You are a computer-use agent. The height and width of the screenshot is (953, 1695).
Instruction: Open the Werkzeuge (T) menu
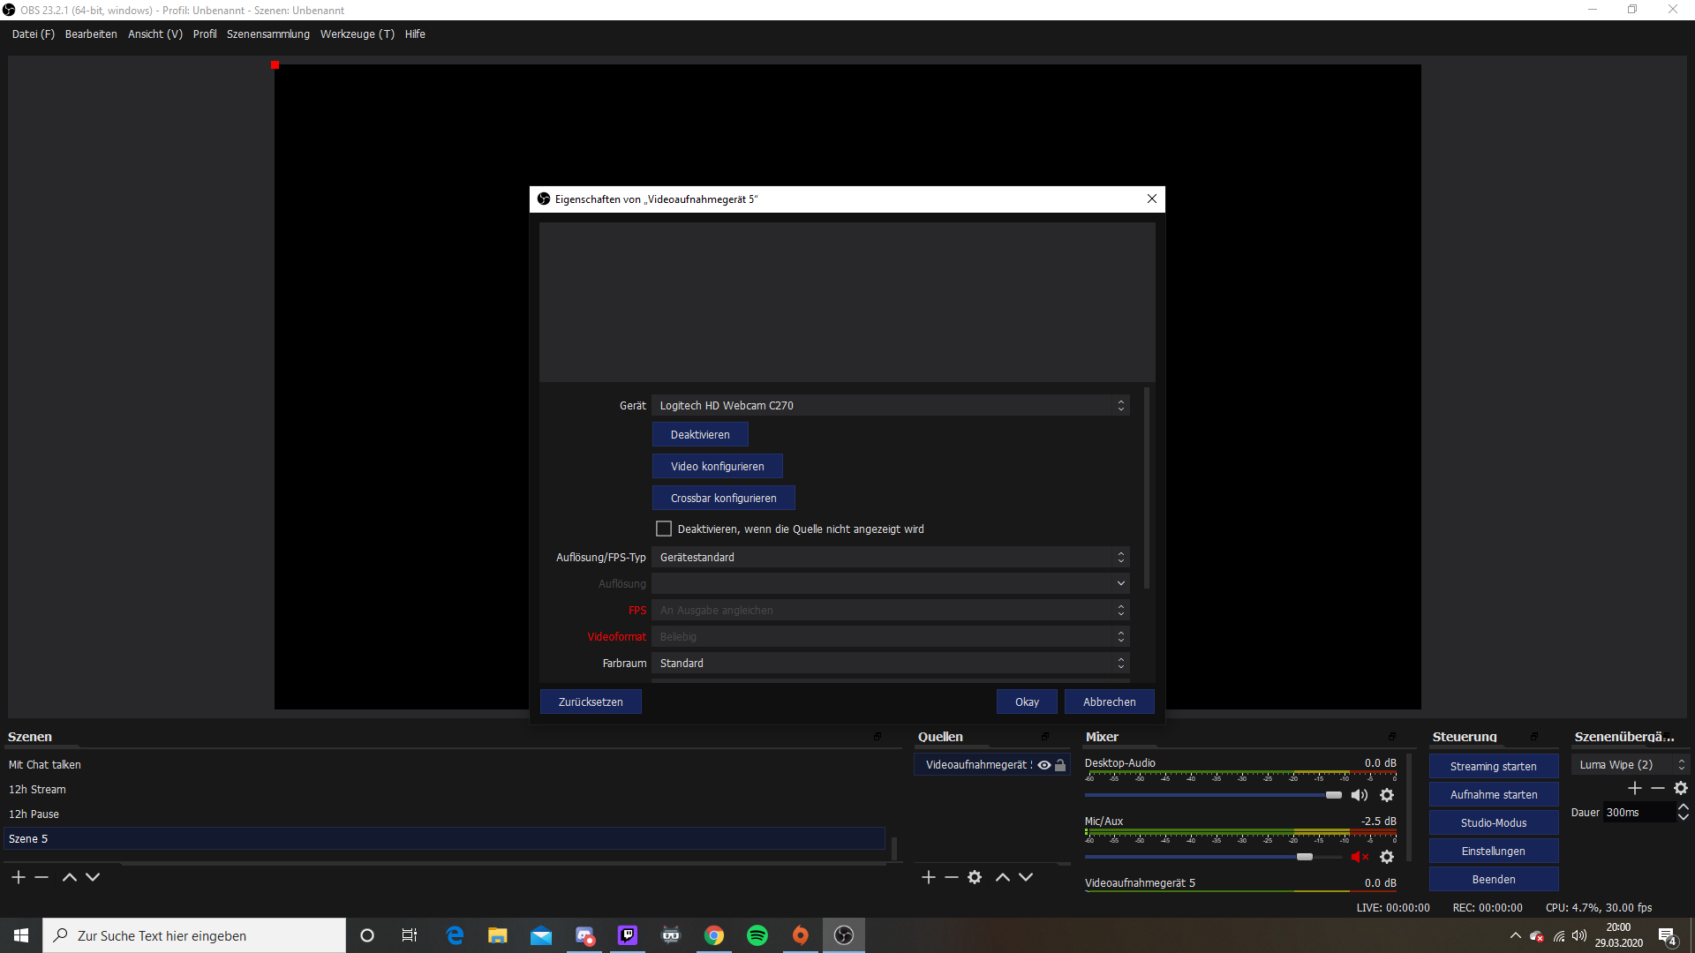(357, 34)
